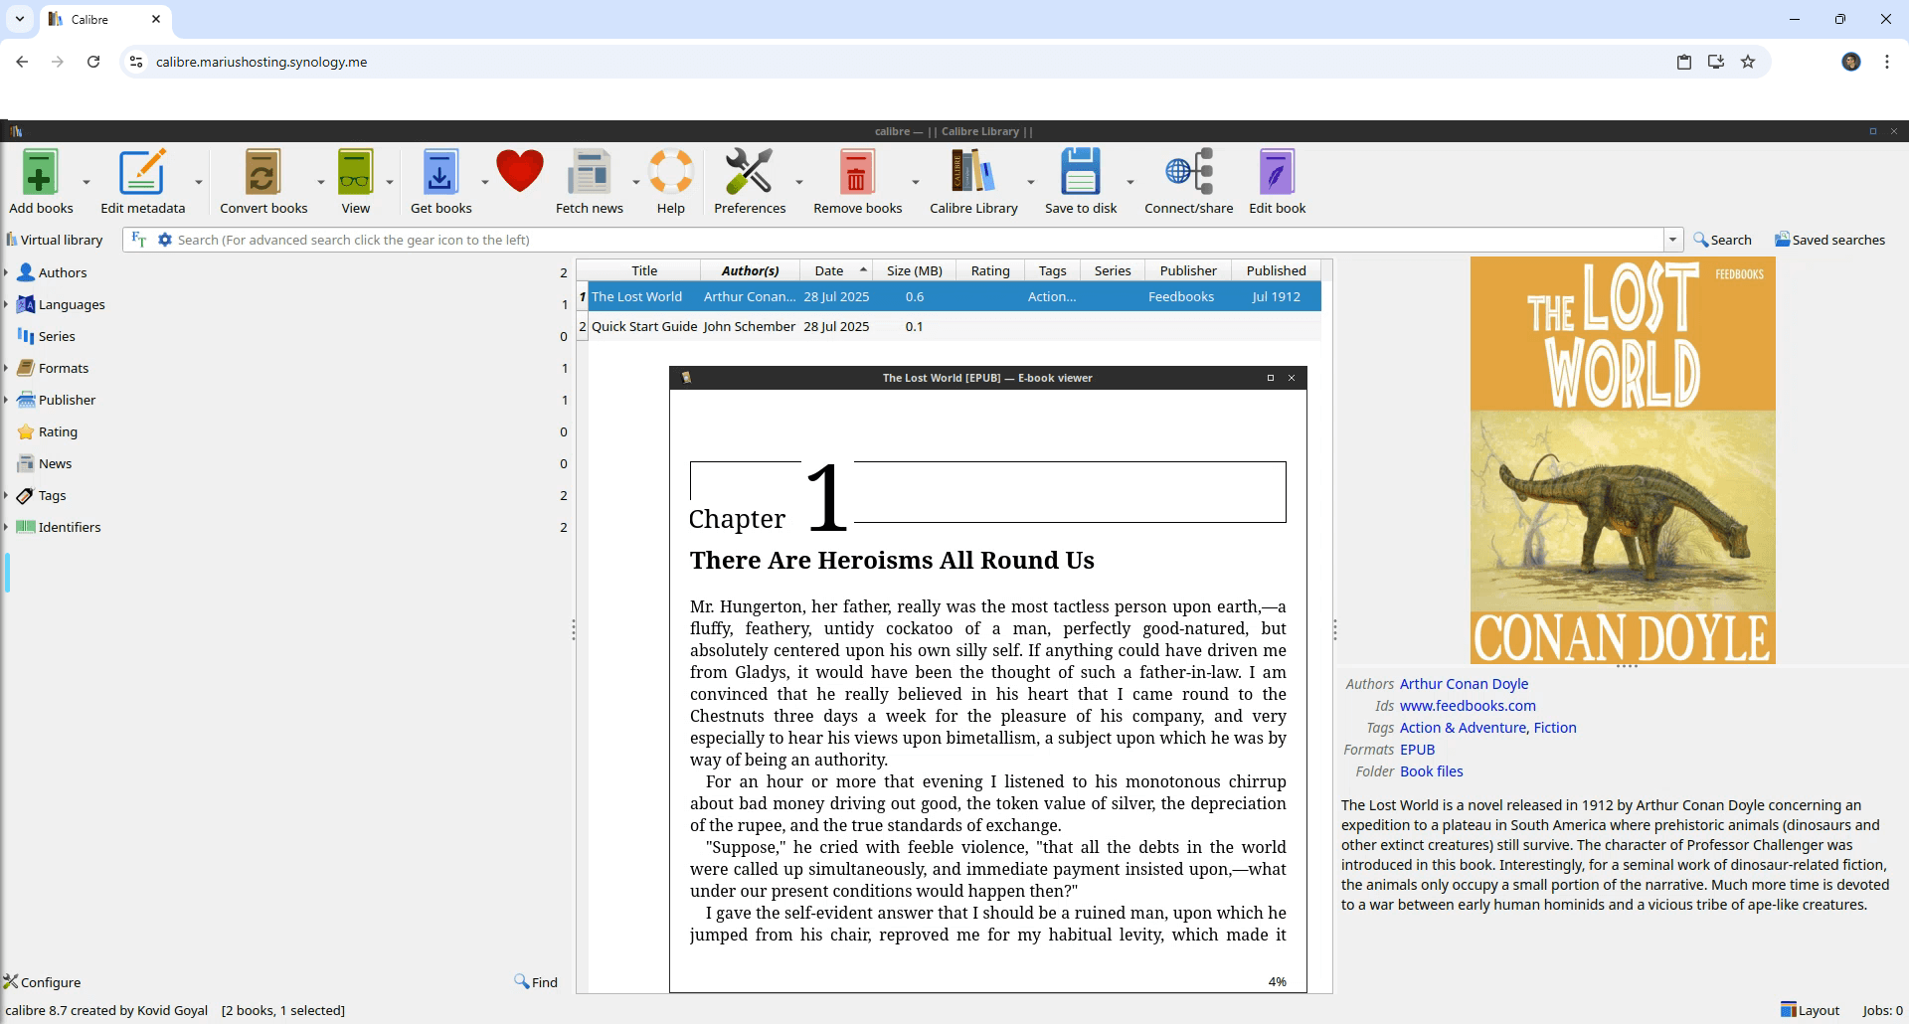The width and height of the screenshot is (1909, 1024).
Task: Open the Calibre Library icon
Action: point(972,173)
